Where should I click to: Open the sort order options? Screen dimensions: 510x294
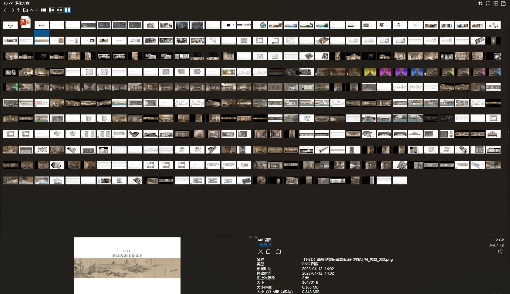click(481, 3)
